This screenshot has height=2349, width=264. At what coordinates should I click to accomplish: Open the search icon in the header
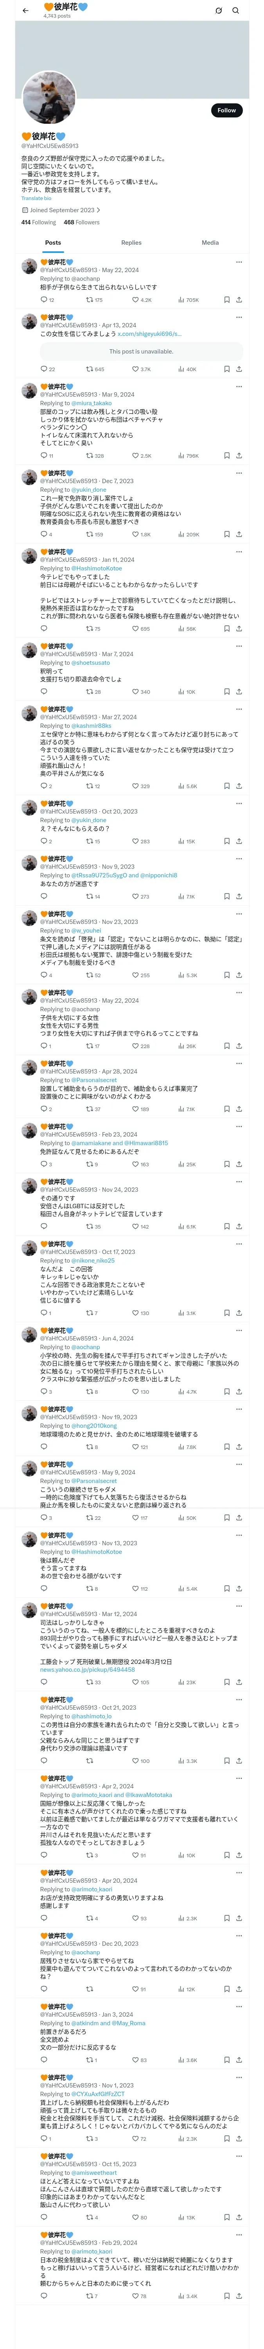coord(236,10)
